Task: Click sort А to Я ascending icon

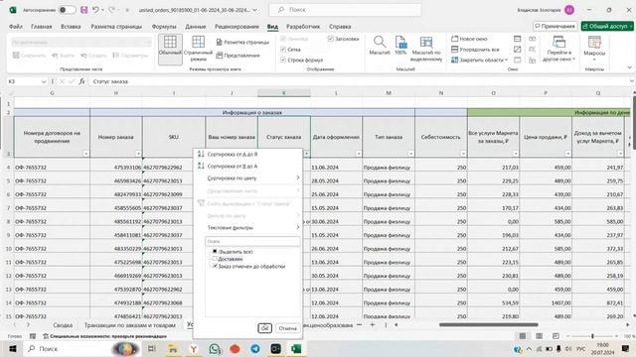Action: [x=201, y=154]
